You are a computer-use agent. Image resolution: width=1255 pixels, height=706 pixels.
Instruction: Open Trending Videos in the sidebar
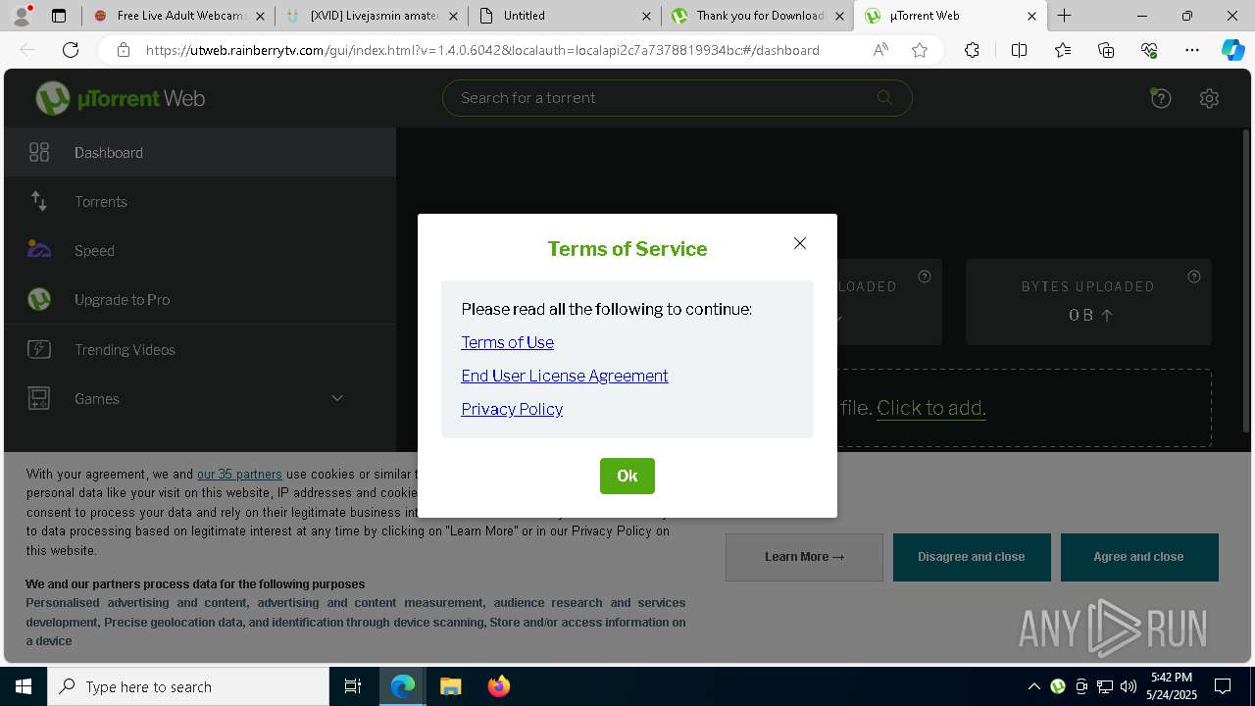tap(200, 349)
